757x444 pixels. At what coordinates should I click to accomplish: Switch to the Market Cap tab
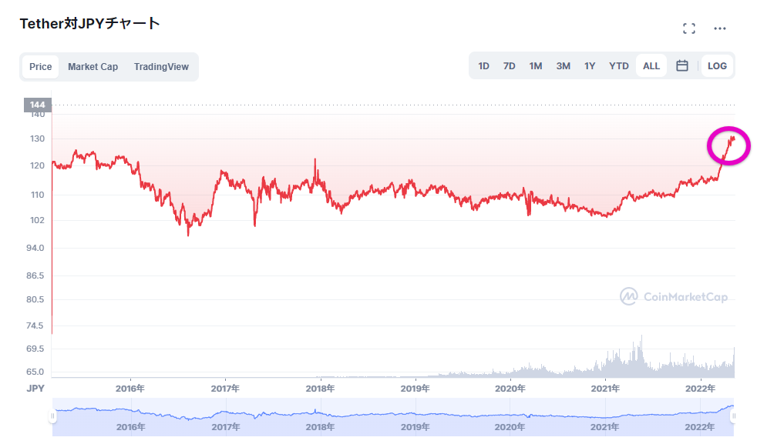pos(93,67)
